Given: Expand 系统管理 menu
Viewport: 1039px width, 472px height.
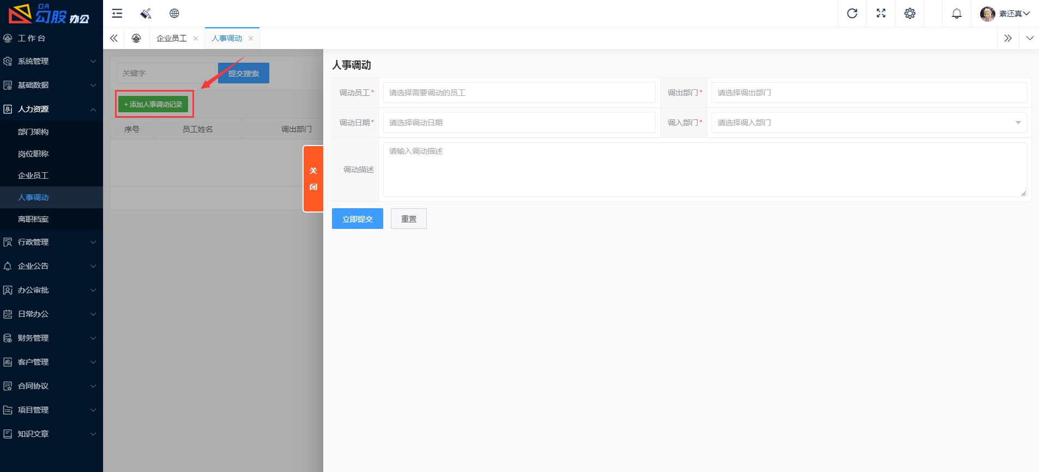Looking at the screenshot, I should point(51,61).
